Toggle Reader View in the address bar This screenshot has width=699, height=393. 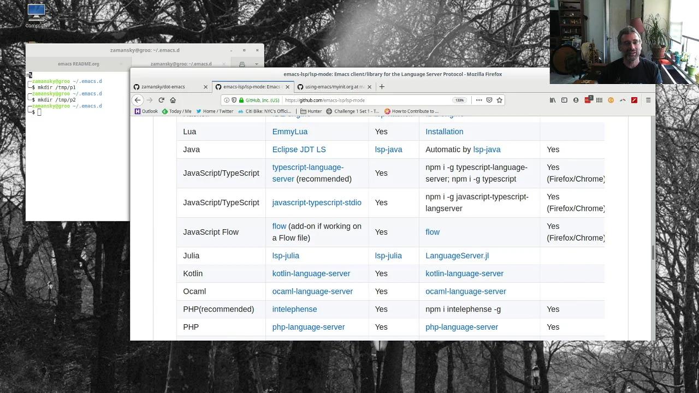point(479,100)
